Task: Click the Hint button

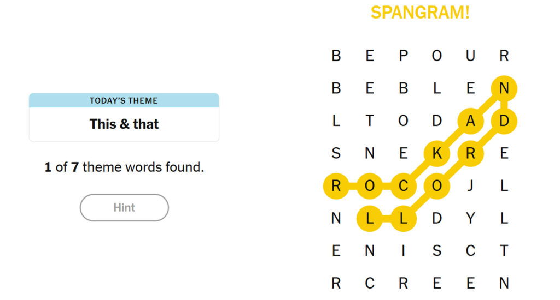Action: click(x=124, y=207)
